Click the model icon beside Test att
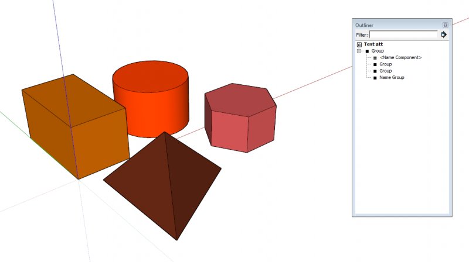Screen dimensions: 469x262 click(x=359, y=44)
